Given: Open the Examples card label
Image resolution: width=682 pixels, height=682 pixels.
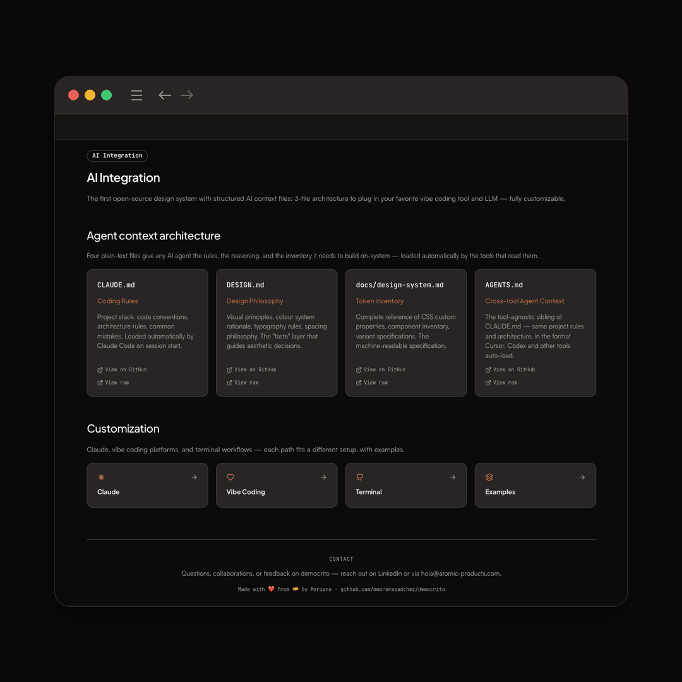Looking at the screenshot, I should (500, 492).
